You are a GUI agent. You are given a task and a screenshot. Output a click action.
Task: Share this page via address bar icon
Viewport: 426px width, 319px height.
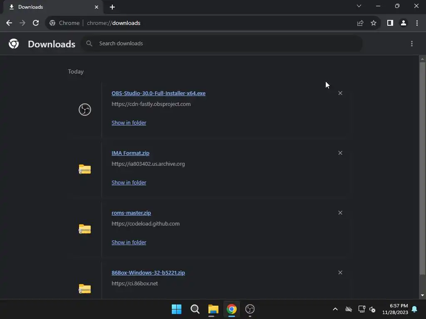coord(360,23)
